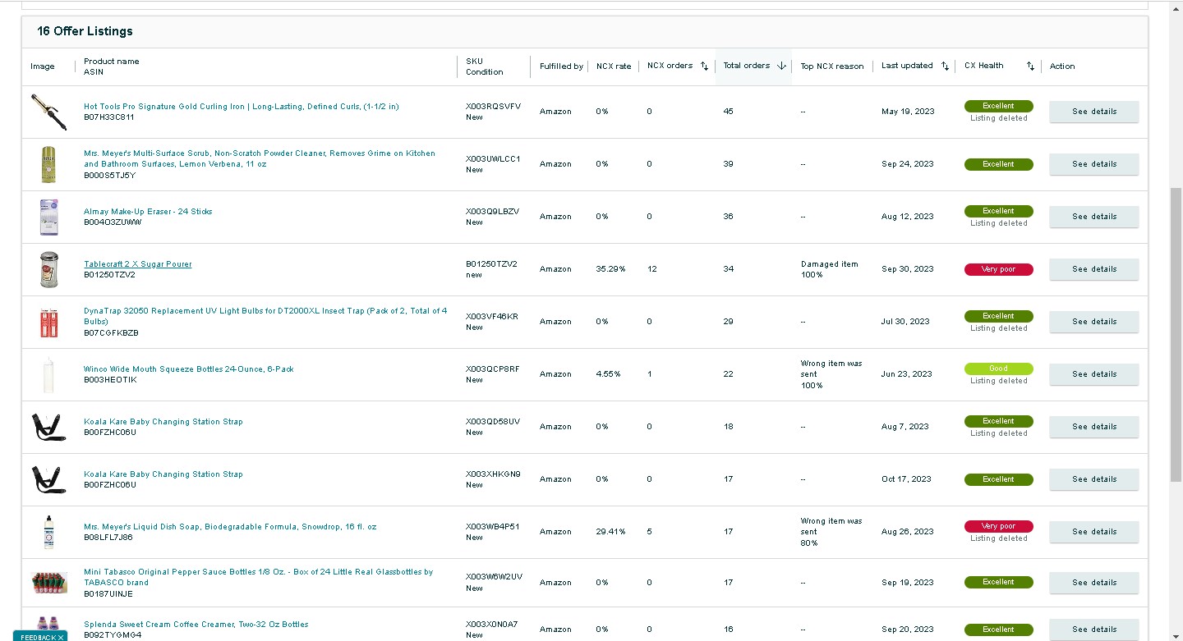This screenshot has width=1183, height=641.
Task: See details for Mini Tabasco Pepper Sauce
Action: pyautogui.click(x=1093, y=583)
